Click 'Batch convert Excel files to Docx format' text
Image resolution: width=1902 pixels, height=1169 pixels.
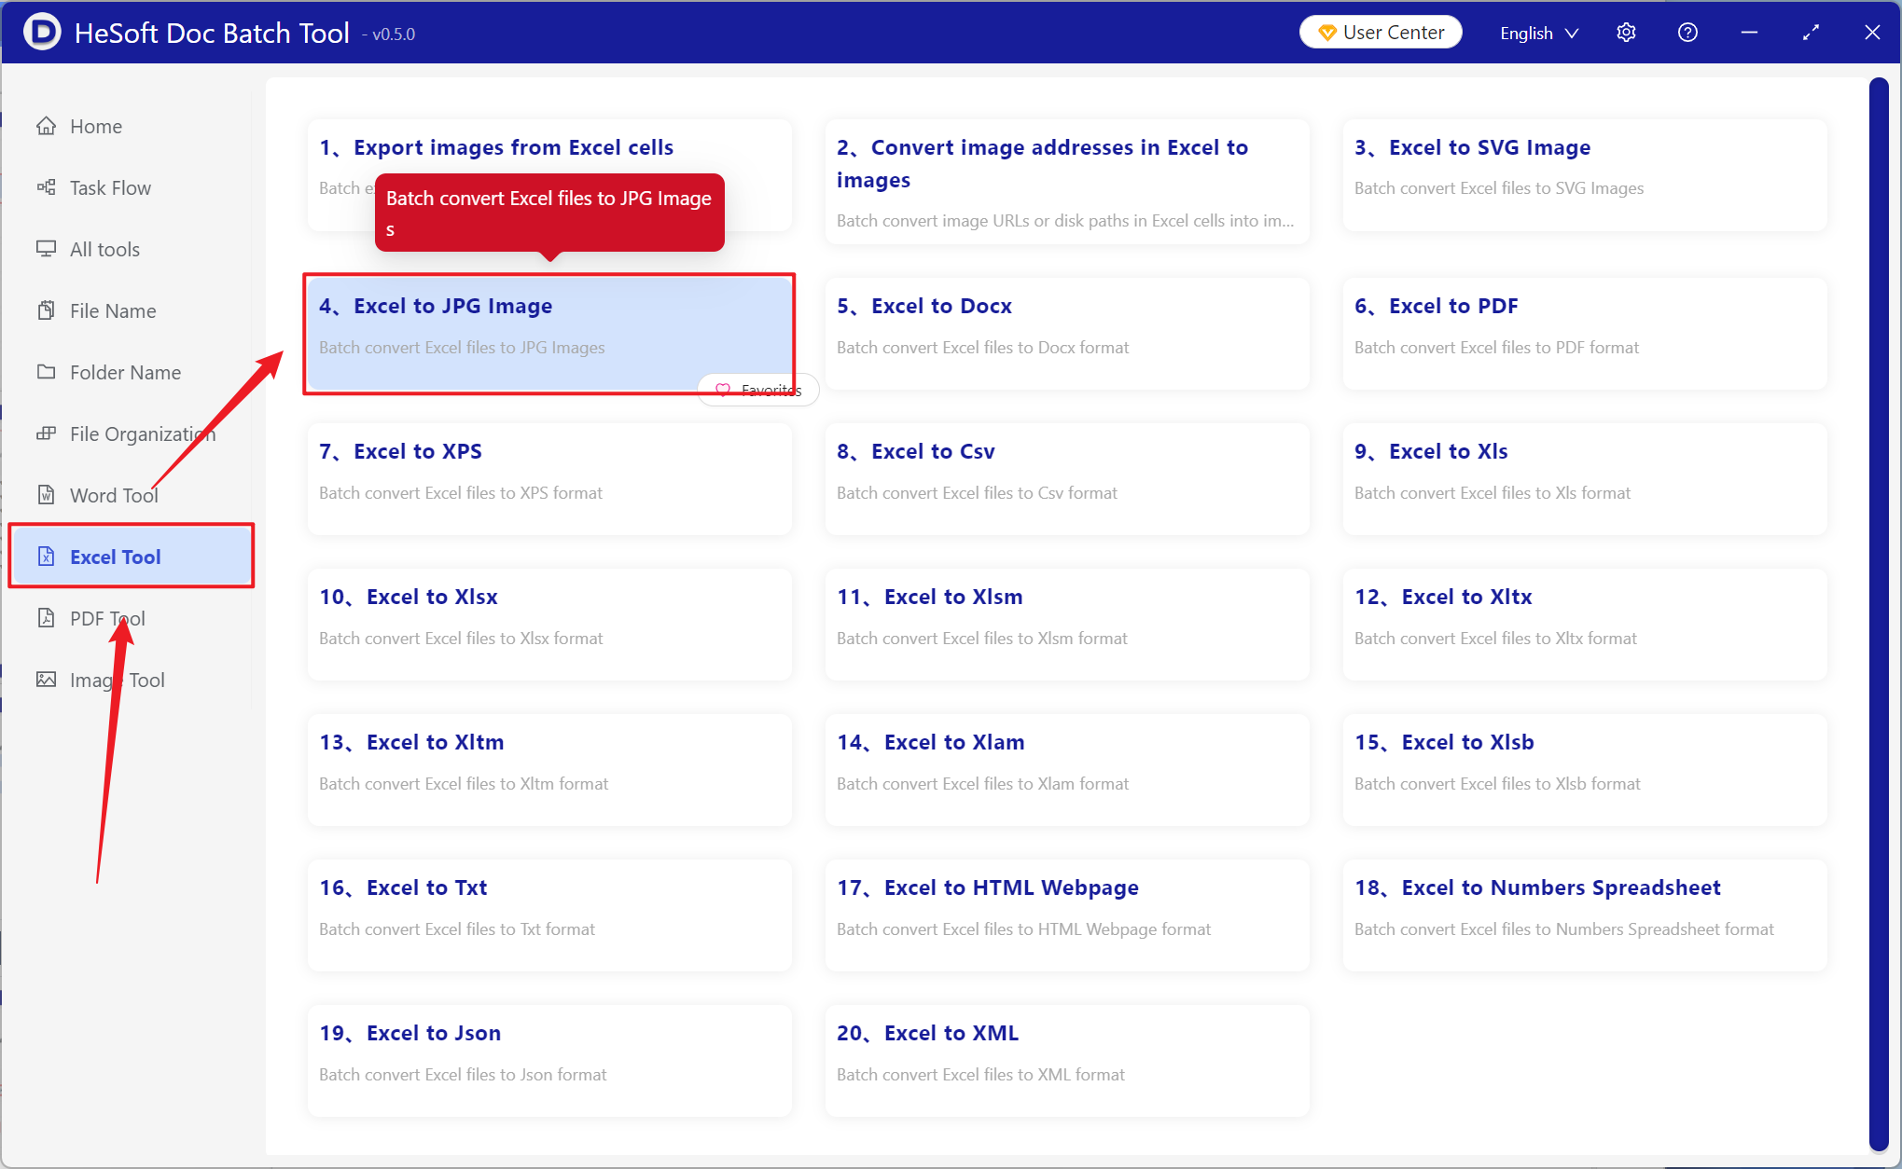point(982,348)
